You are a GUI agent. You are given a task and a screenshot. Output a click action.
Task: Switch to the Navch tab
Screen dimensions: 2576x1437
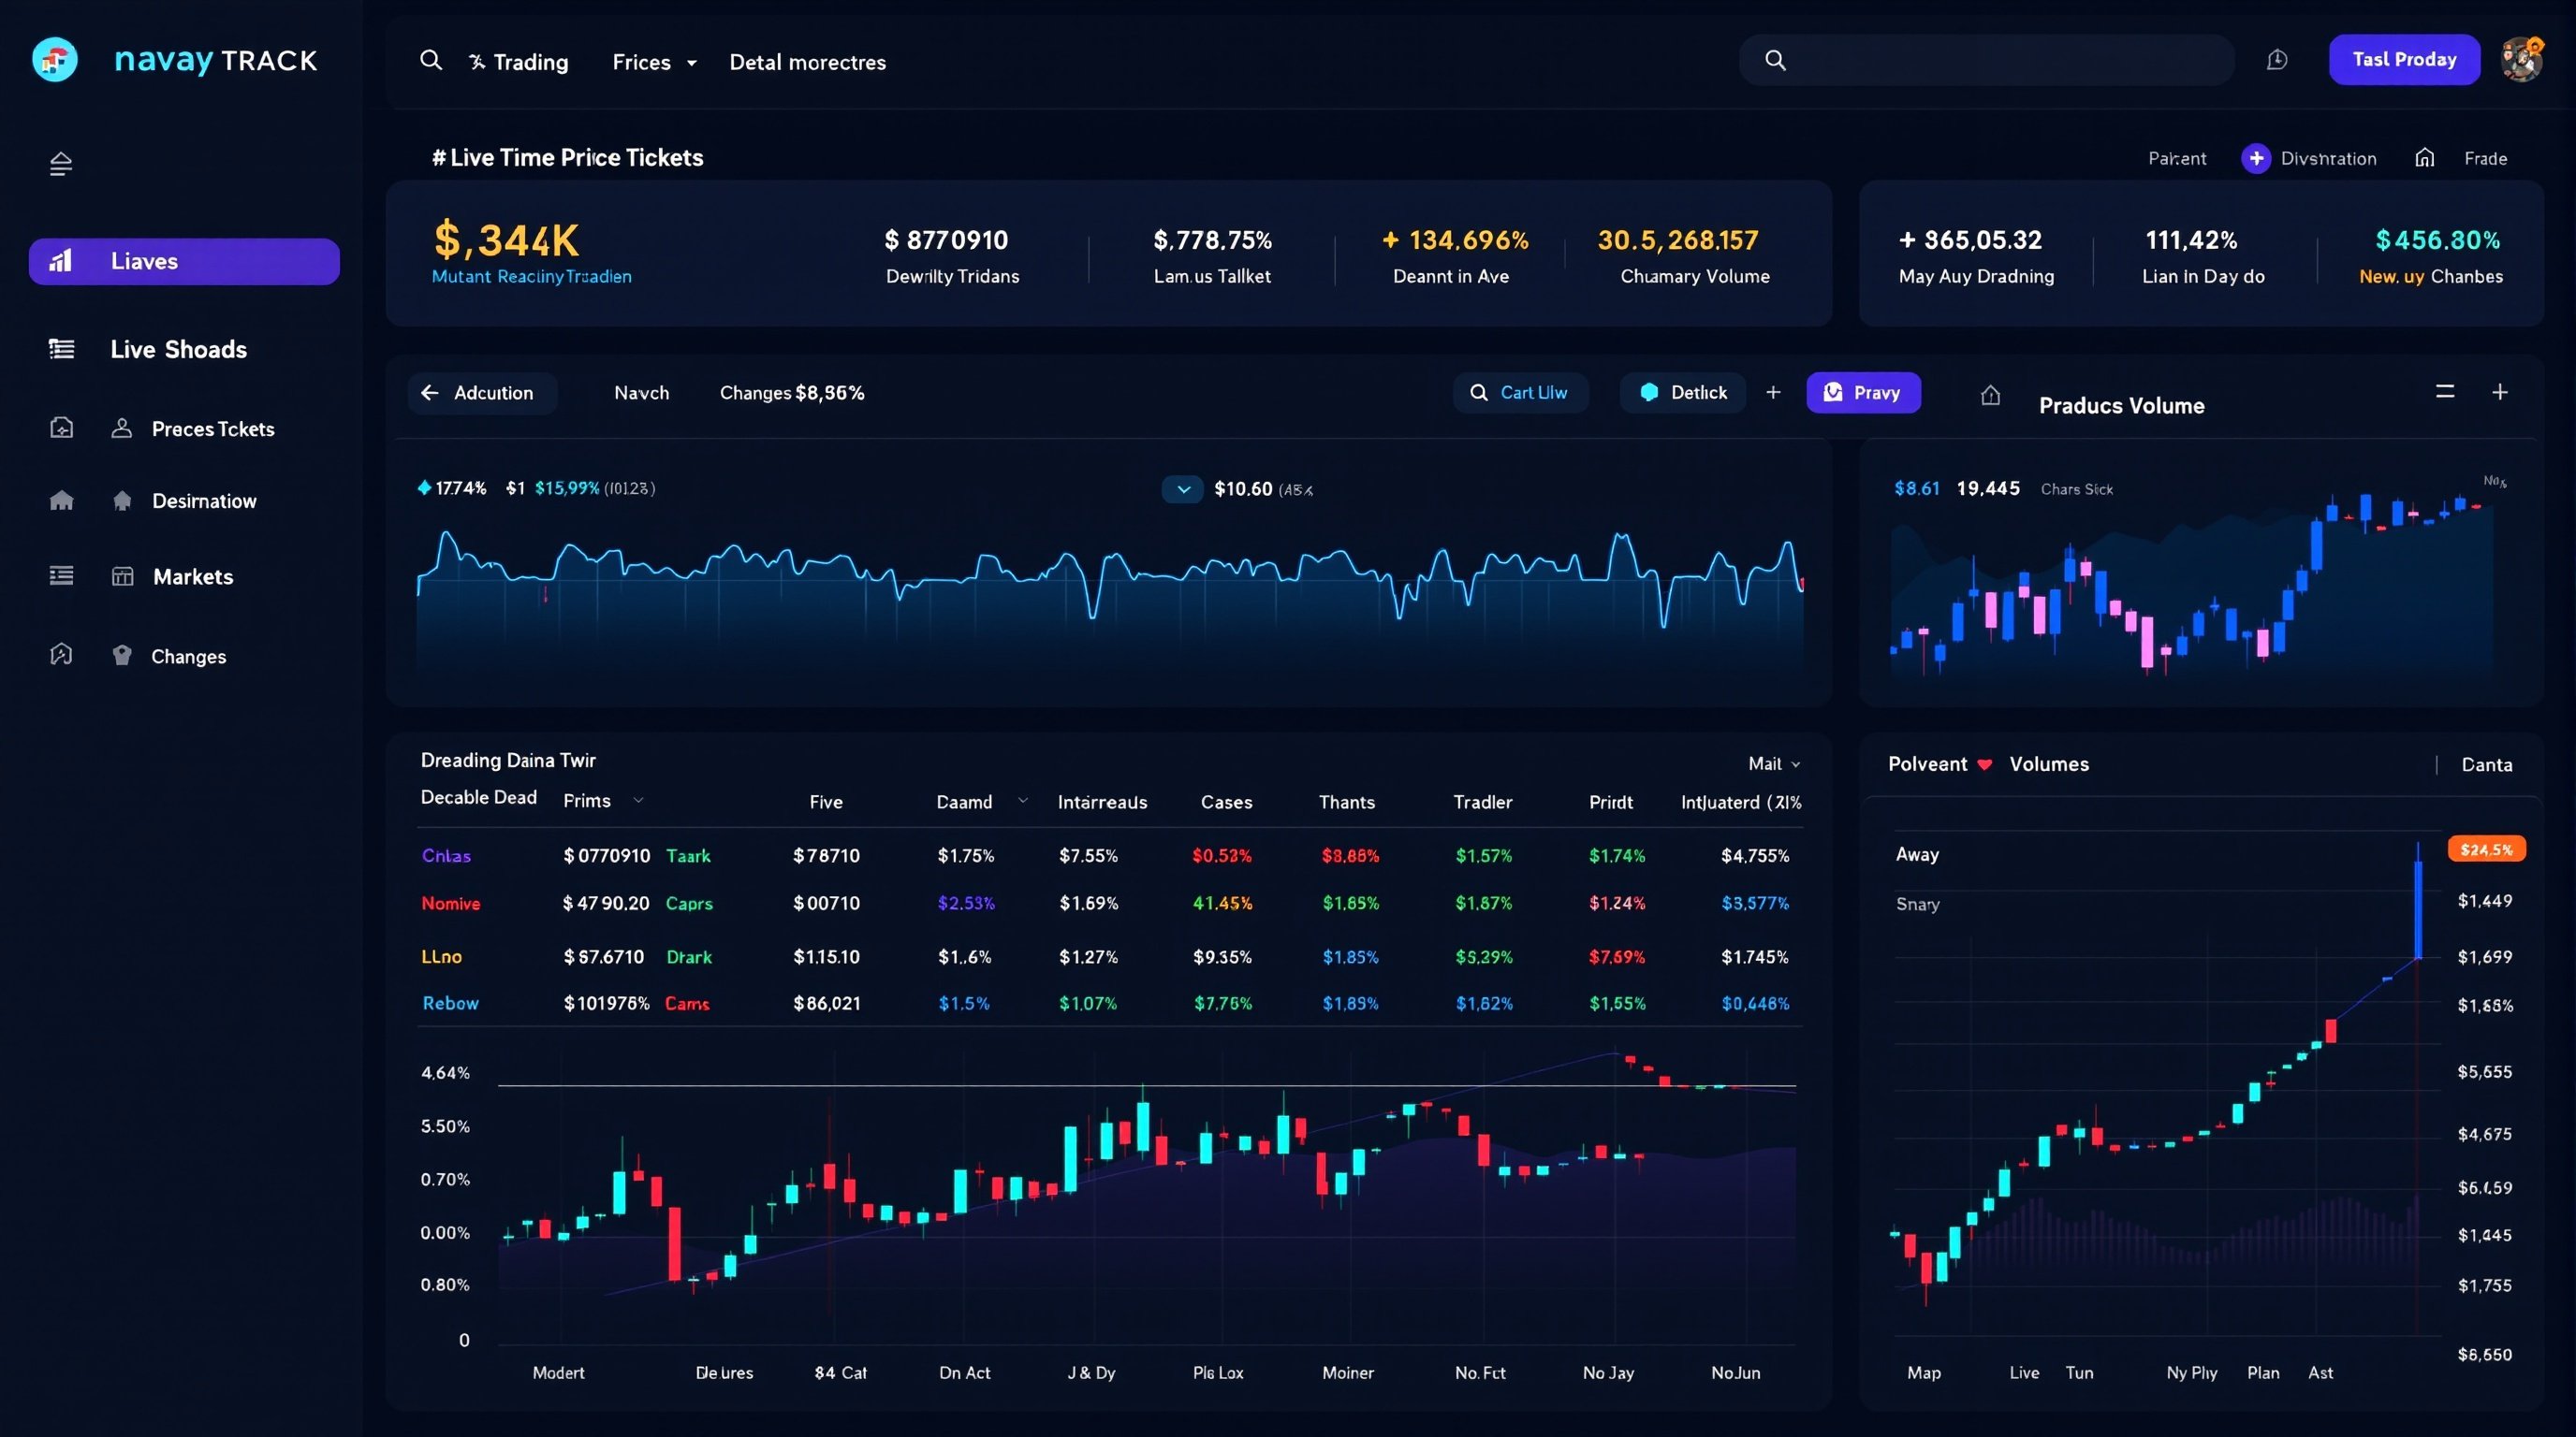click(x=641, y=392)
